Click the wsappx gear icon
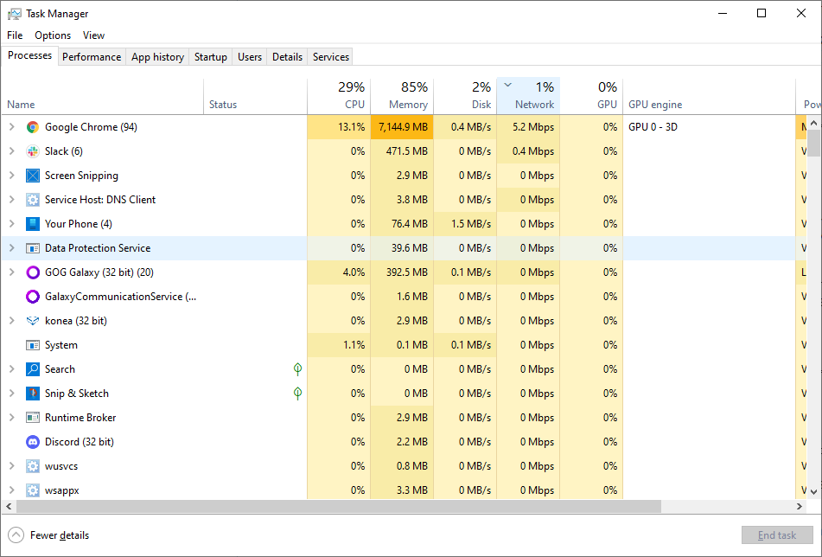The width and height of the screenshot is (822, 557). 33,490
